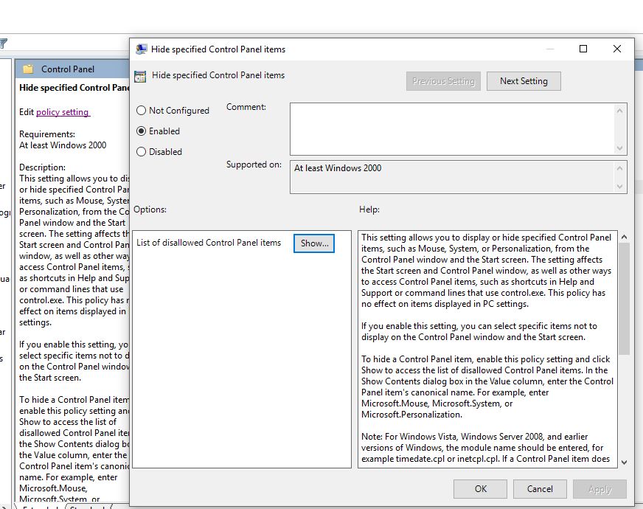Screen dimensions: 643x509
Task: Click the computer icon in the dialog title bar
Action: click(140, 49)
